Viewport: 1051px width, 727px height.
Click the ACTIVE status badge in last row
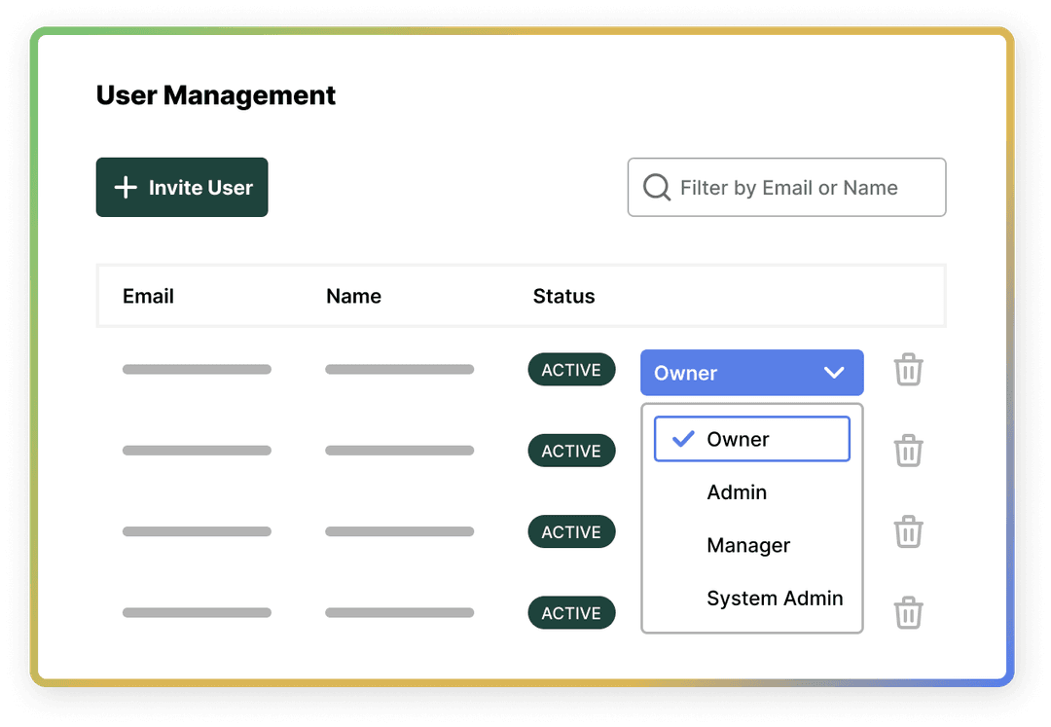tap(571, 613)
